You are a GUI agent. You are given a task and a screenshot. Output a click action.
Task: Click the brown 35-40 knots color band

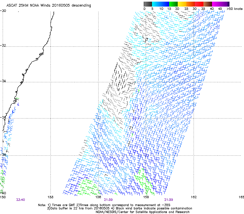(208, 4)
